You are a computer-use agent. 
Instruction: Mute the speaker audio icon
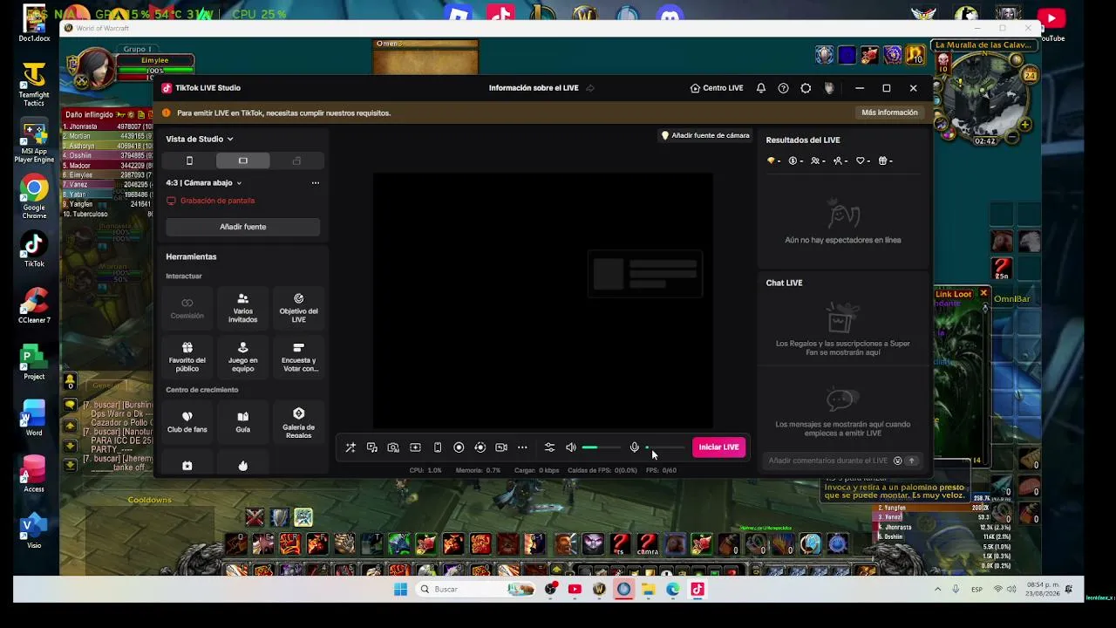click(x=571, y=447)
